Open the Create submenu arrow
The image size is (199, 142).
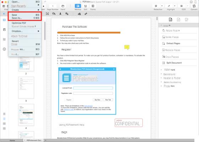(38, 10)
